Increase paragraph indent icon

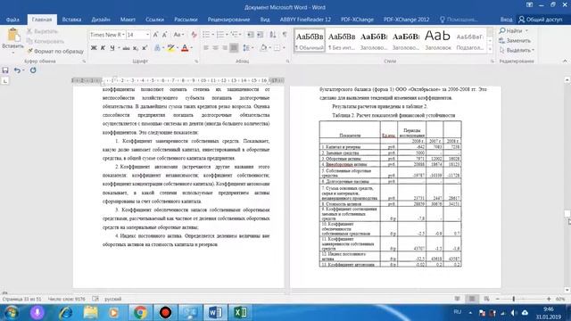point(260,35)
